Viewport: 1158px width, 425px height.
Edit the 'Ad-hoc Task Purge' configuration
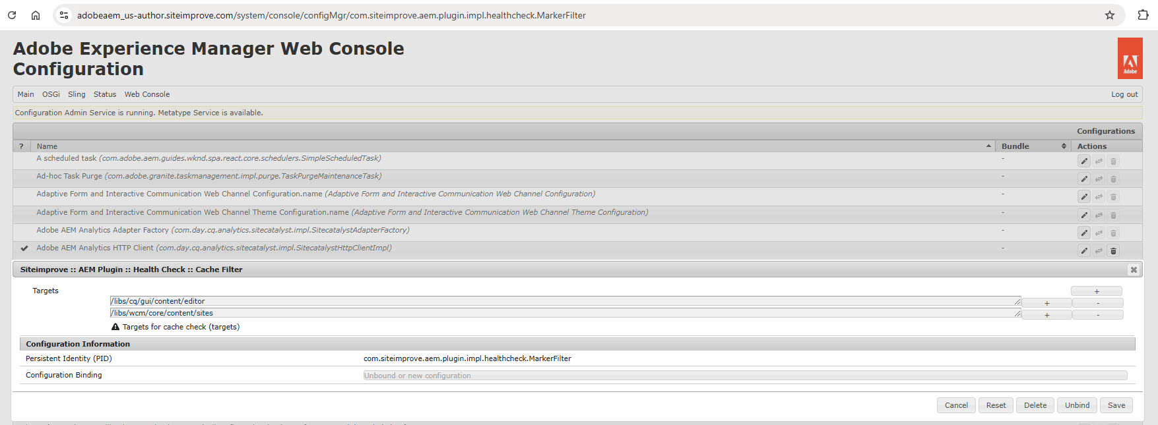(x=1084, y=179)
